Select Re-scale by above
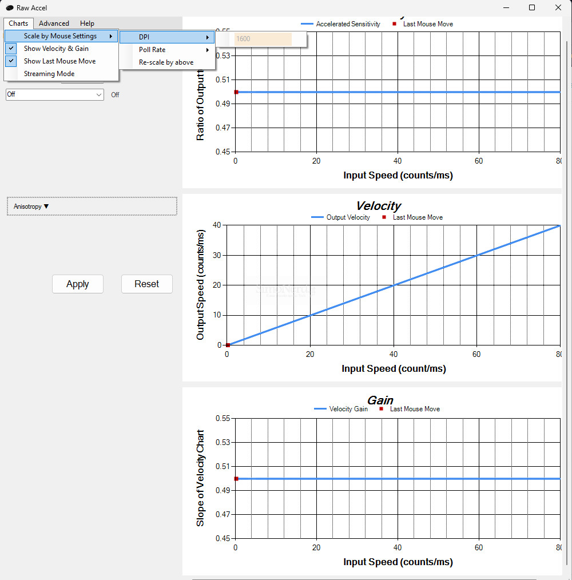 tap(166, 62)
